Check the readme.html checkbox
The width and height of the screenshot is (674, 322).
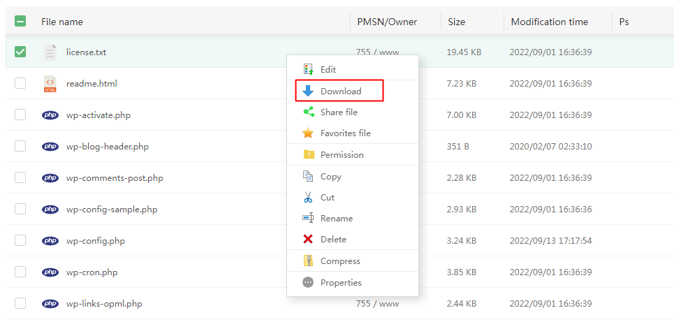tap(20, 83)
